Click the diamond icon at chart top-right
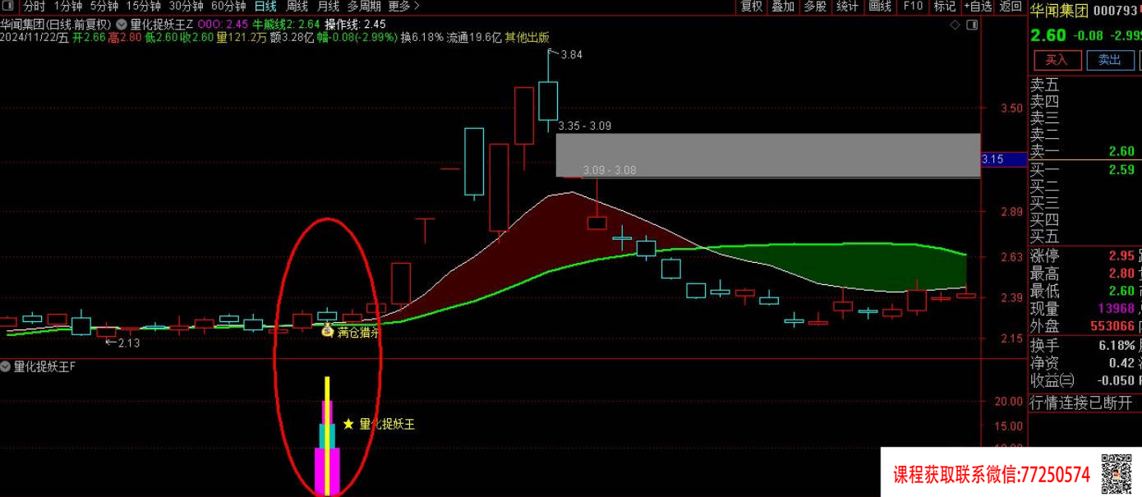Screen dimensions: 1142x497 (954, 25)
